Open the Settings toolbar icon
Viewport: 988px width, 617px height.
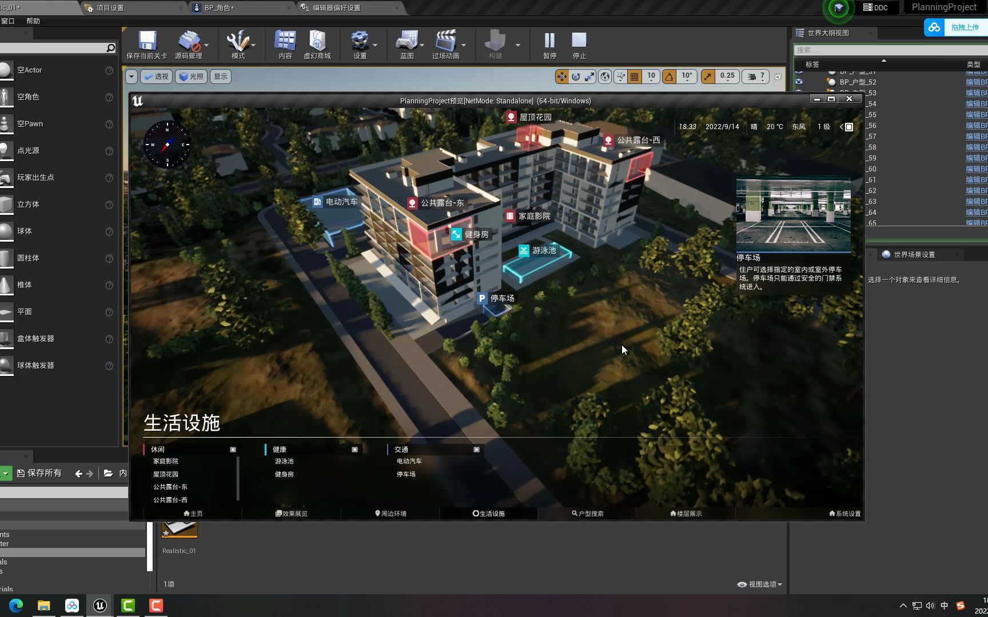pyautogui.click(x=360, y=45)
